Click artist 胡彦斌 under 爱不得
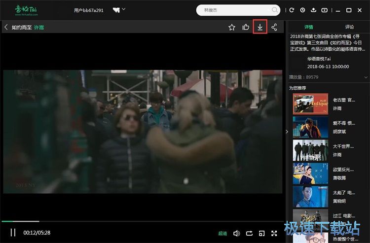 pyautogui.click(x=339, y=132)
